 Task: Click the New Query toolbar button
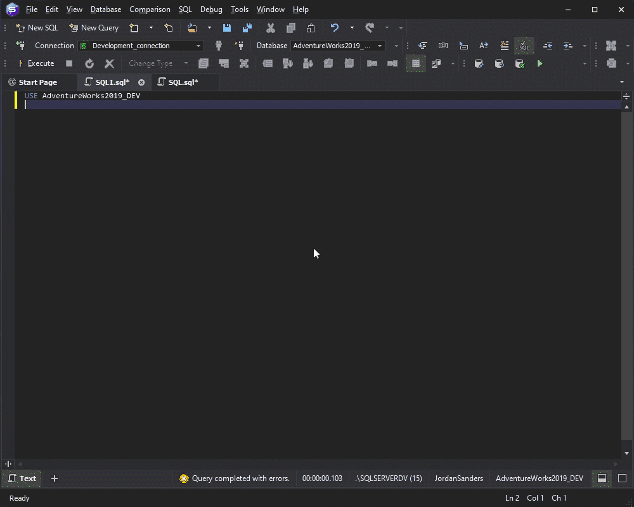(94, 28)
